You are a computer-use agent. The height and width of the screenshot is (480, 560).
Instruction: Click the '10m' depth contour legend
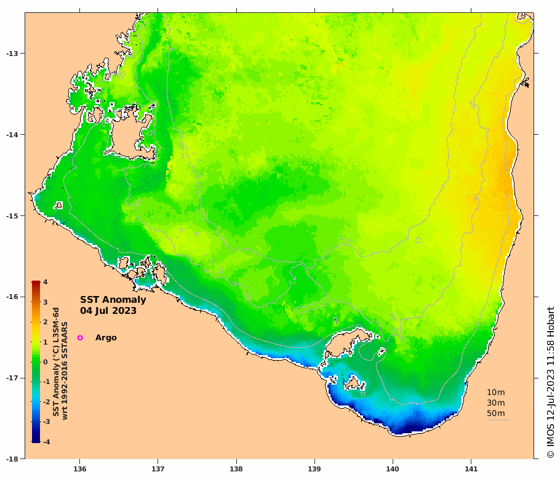(x=496, y=393)
